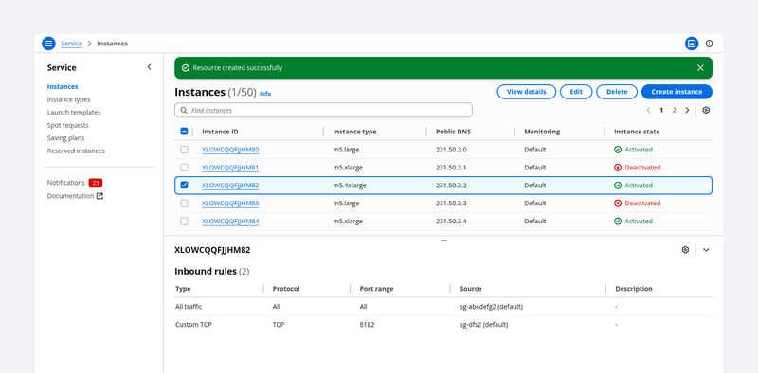Open table preferences gear beside pagination
The height and width of the screenshot is (373, 758).
click(706, 110)
